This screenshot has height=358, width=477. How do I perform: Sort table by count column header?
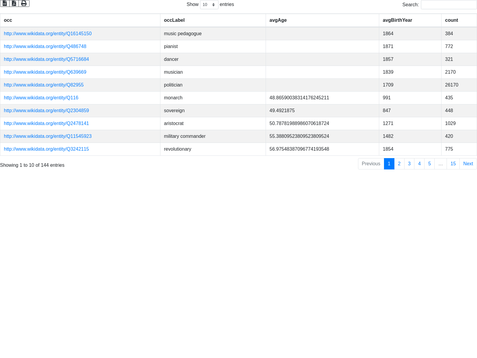[451, 20]
